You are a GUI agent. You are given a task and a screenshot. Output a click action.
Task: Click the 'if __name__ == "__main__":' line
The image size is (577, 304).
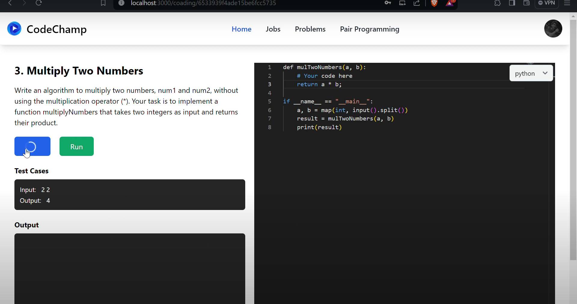click(x=328, y=102)
